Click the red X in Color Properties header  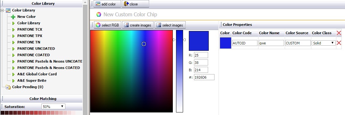pyautogui.click(x=339, y=33)
